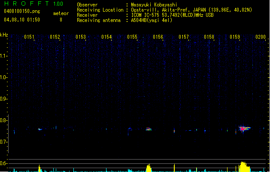Viewport: 270px width, 172px height.
Task: Click observer name Masayuki Kobayashi
Action: coord(154,5)
